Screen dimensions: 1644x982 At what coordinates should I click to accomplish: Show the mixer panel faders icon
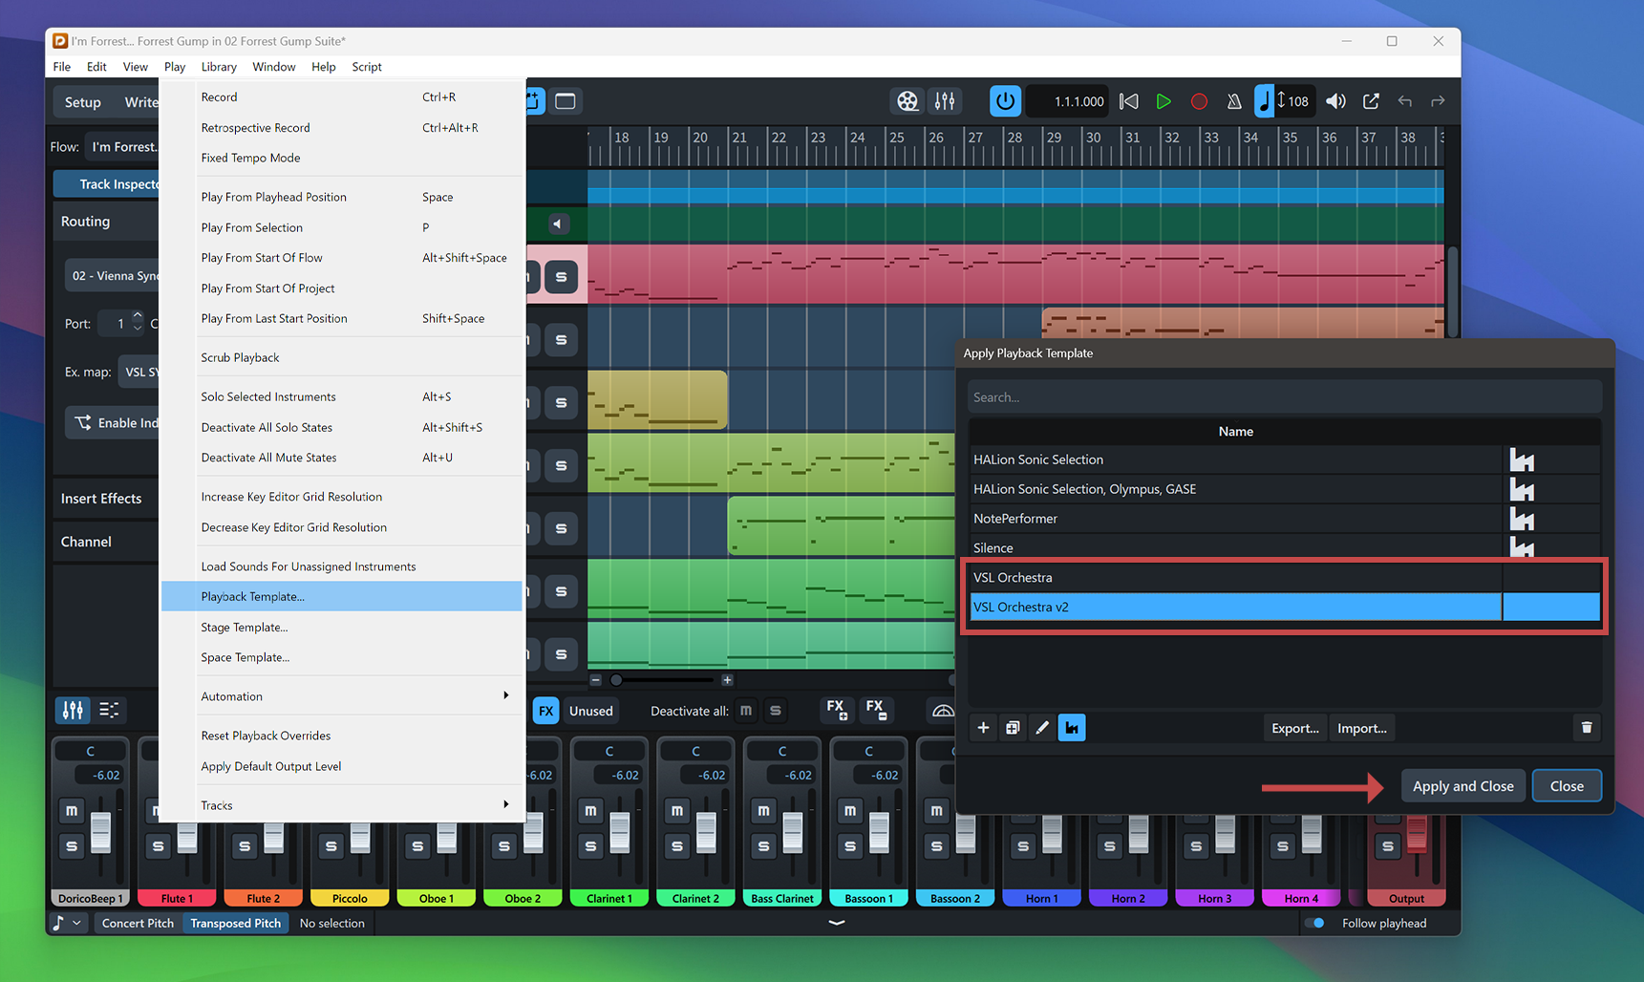(73, 710)
